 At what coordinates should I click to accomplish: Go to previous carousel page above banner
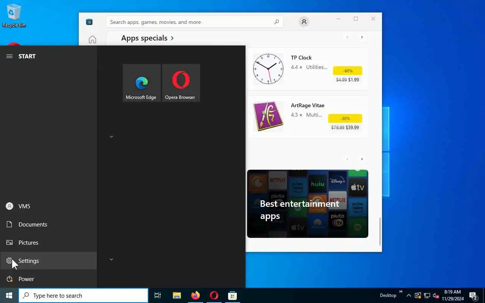coord(347,159)
